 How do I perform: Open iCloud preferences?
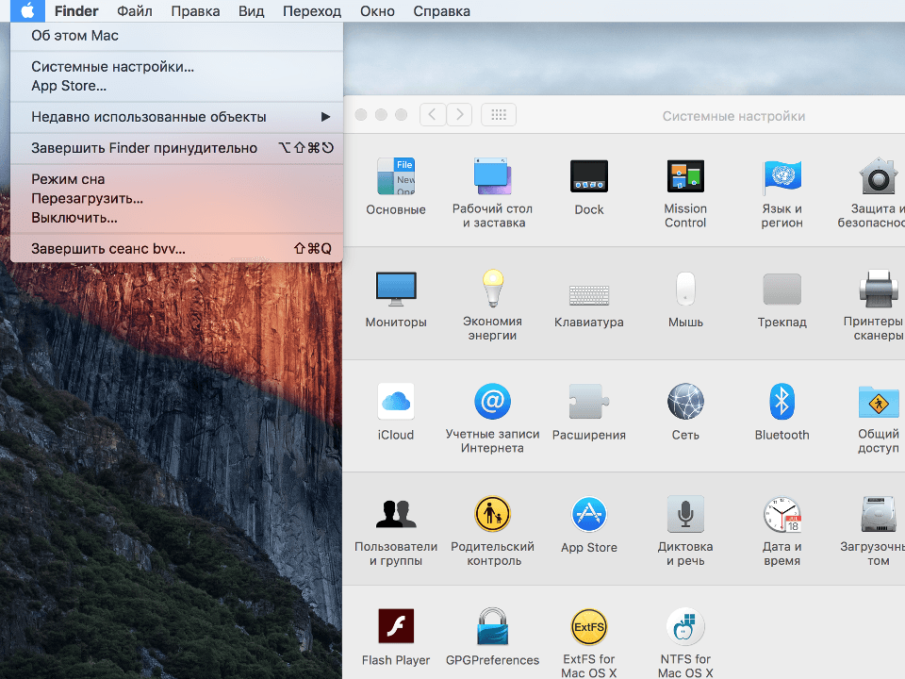395,401
